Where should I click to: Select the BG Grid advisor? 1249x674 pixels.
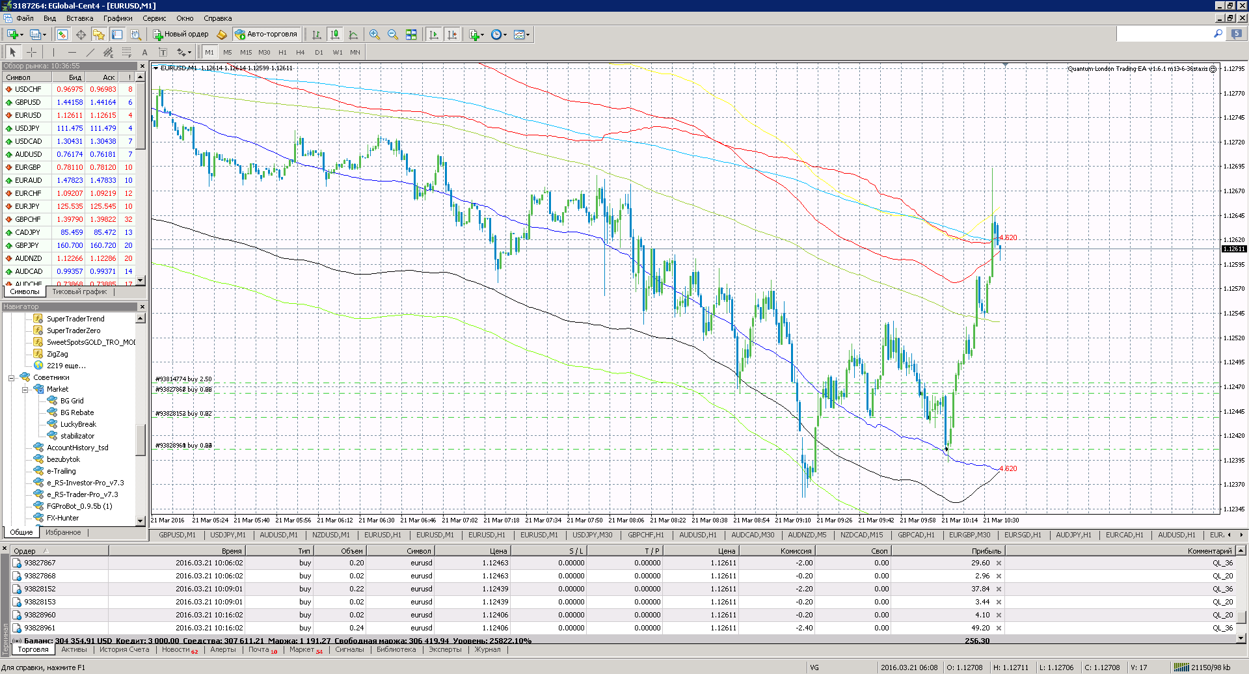[x=72, y=401]
